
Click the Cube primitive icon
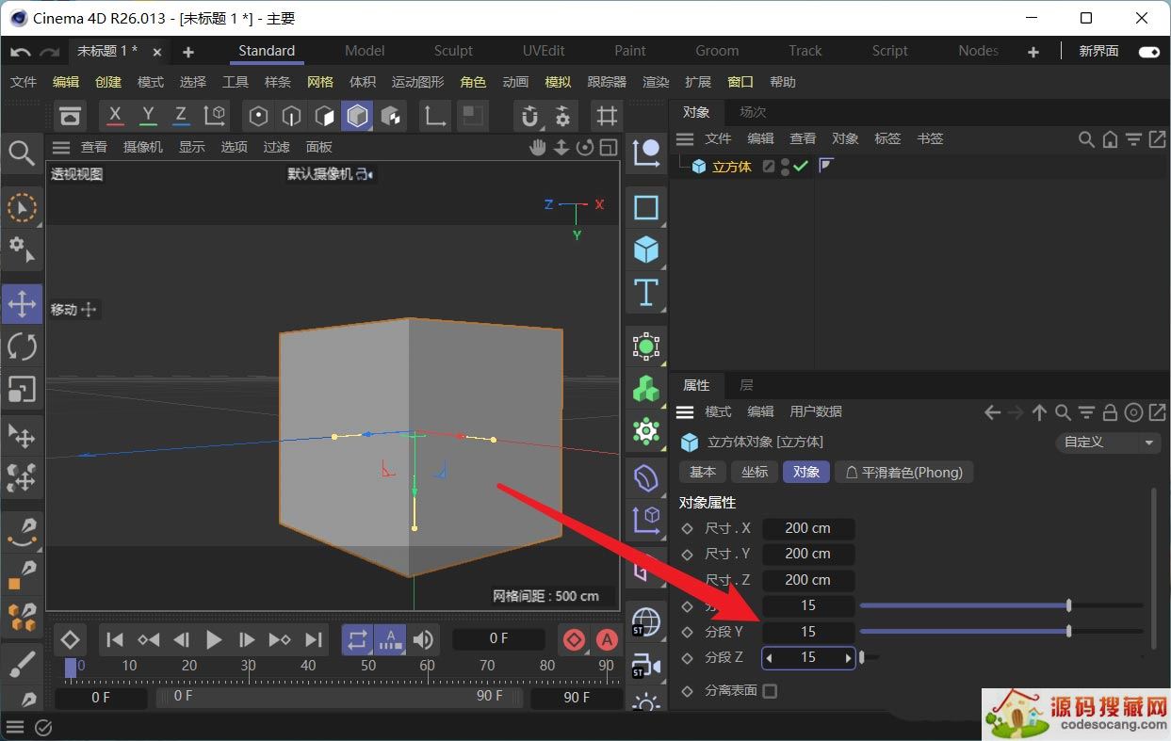646,250
